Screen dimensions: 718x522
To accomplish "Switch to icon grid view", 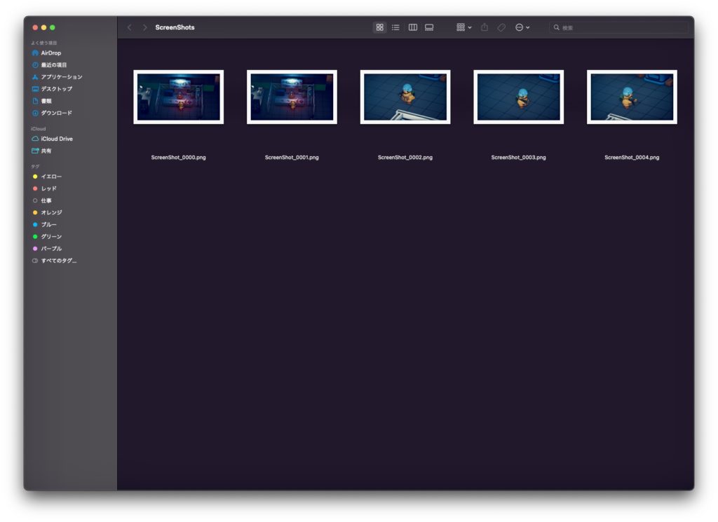I will [x=379, y=27].
